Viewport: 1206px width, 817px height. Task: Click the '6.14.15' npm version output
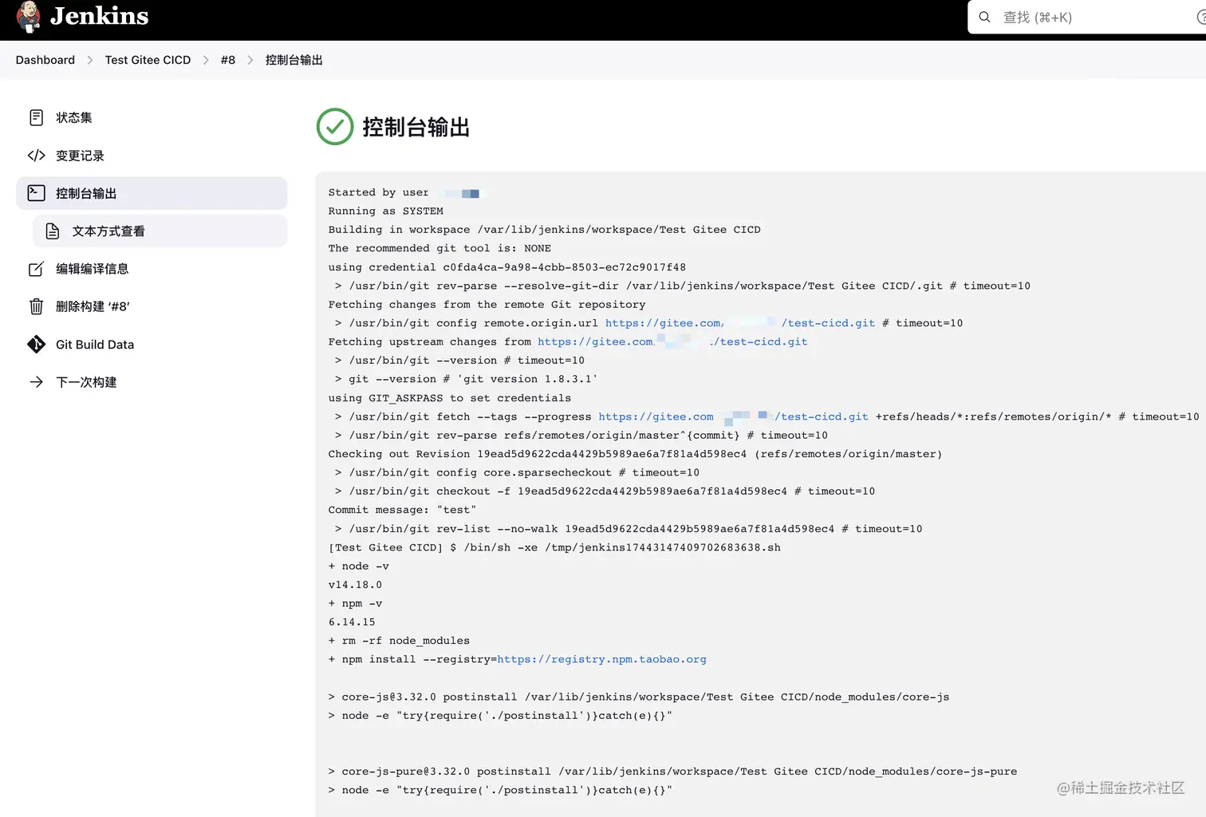coord(352,622)
